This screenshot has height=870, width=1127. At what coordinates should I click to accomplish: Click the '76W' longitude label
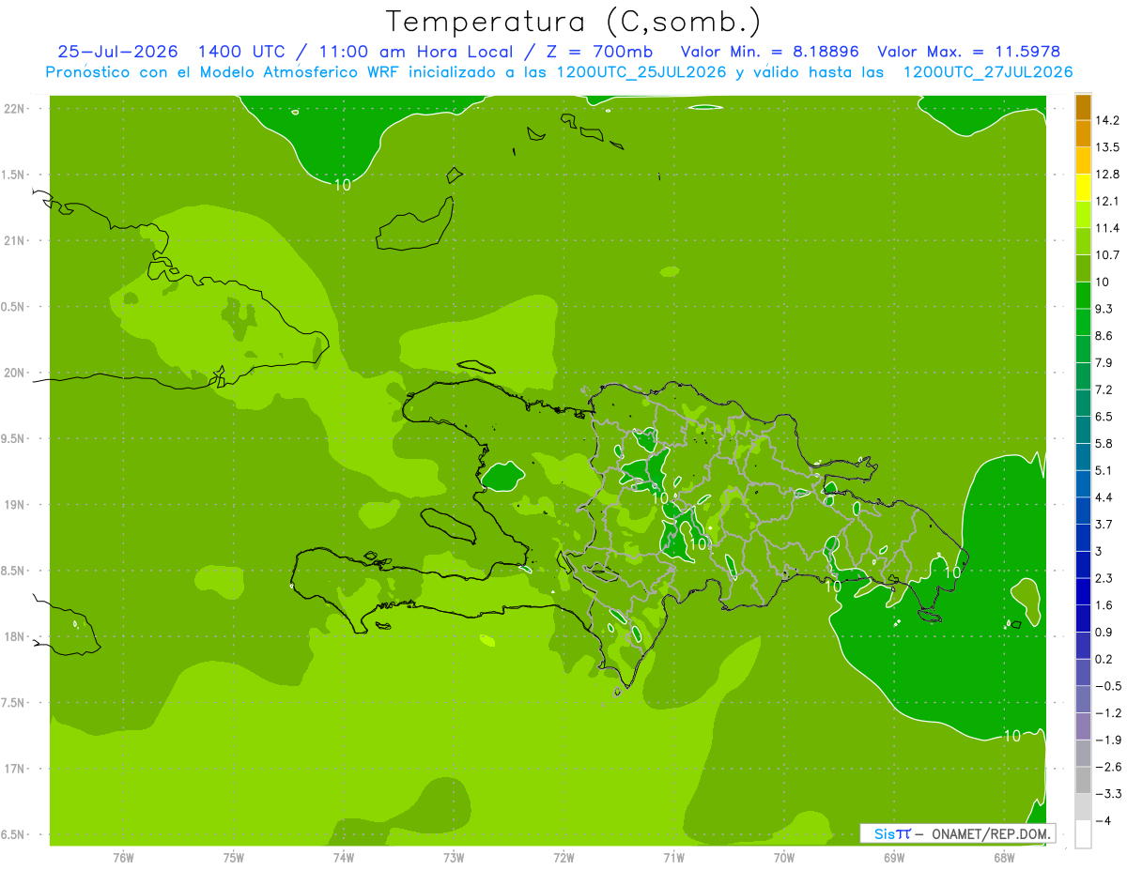point(123,859)
